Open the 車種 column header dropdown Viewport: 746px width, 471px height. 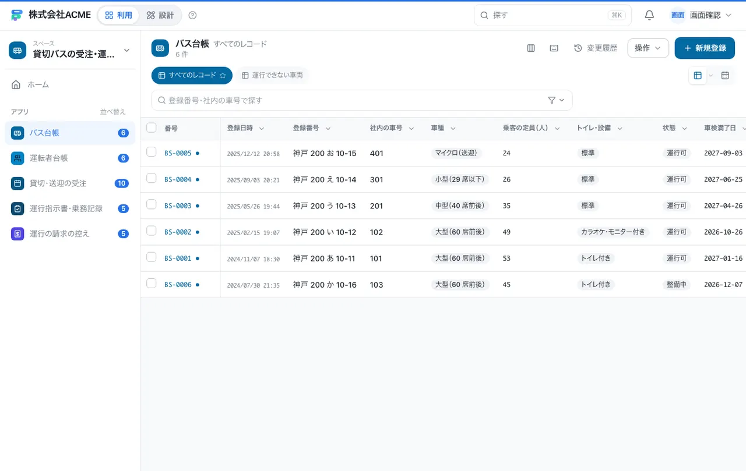tap(453, 128)
